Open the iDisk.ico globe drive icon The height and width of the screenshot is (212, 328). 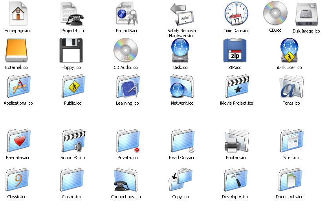180,50
